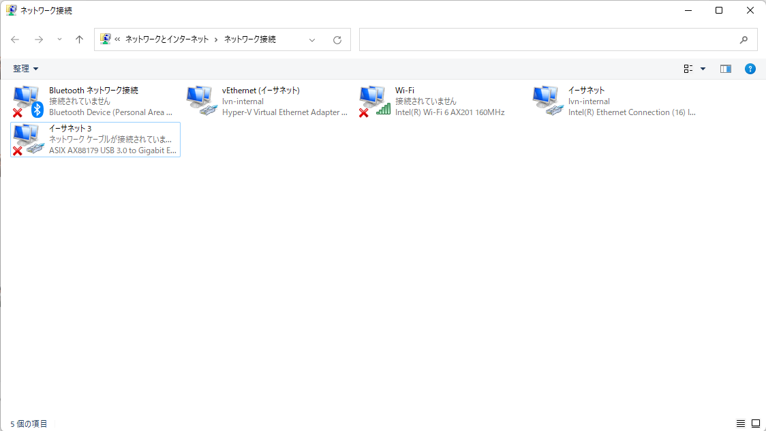Image resolution: width=766 pixels, height=431 pixels.
Task: Open the recent locations chevron
Action: coord(59,39)
